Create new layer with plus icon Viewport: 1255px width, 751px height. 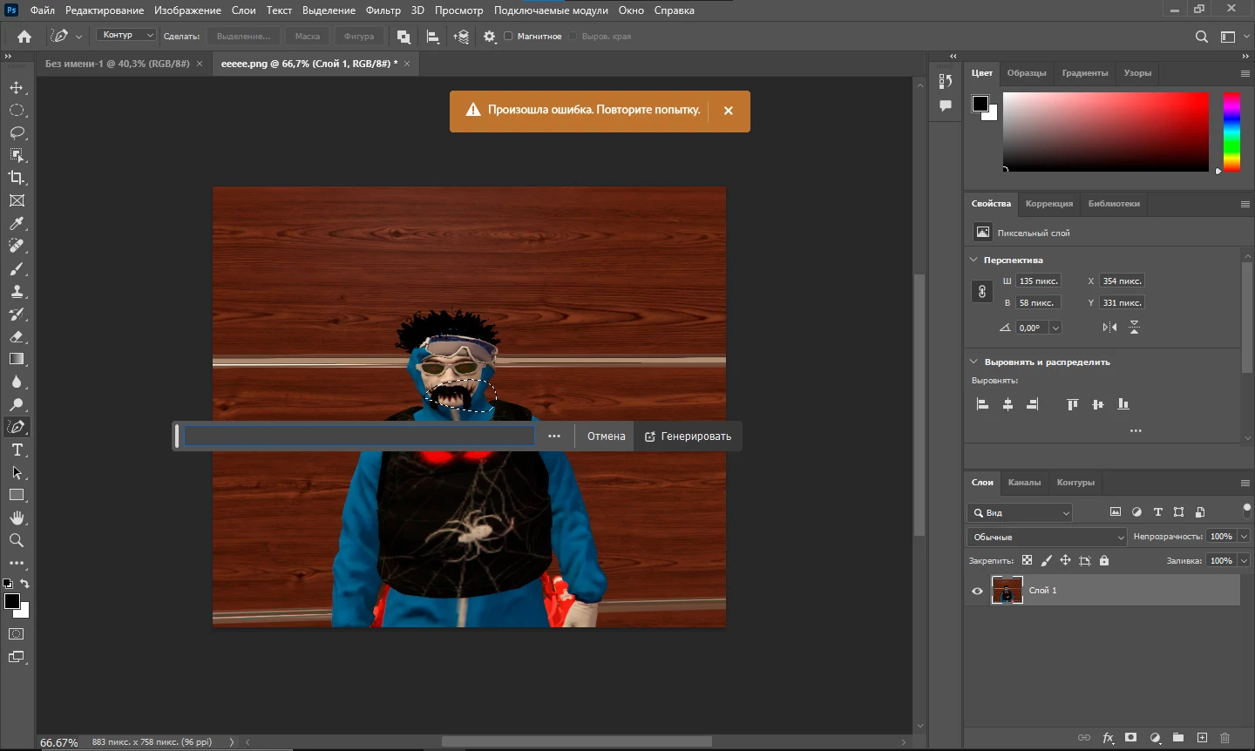click(x=1202, y=738)
